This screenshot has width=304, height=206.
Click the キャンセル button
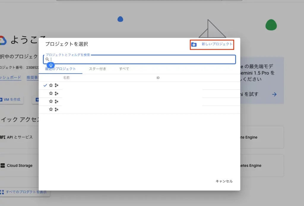[x=224, y=181]
